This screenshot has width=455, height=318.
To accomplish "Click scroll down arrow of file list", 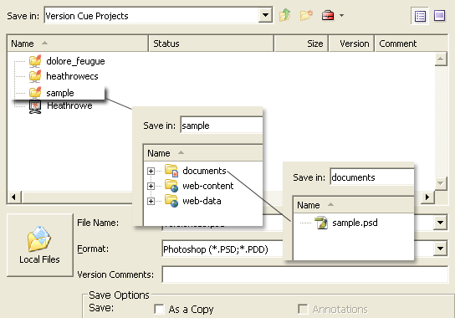I will coord(441,183).
